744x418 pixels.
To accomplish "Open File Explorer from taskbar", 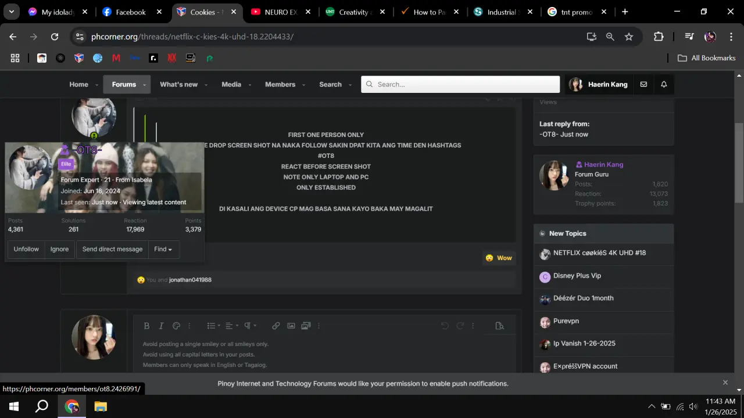I will point(101,406).
